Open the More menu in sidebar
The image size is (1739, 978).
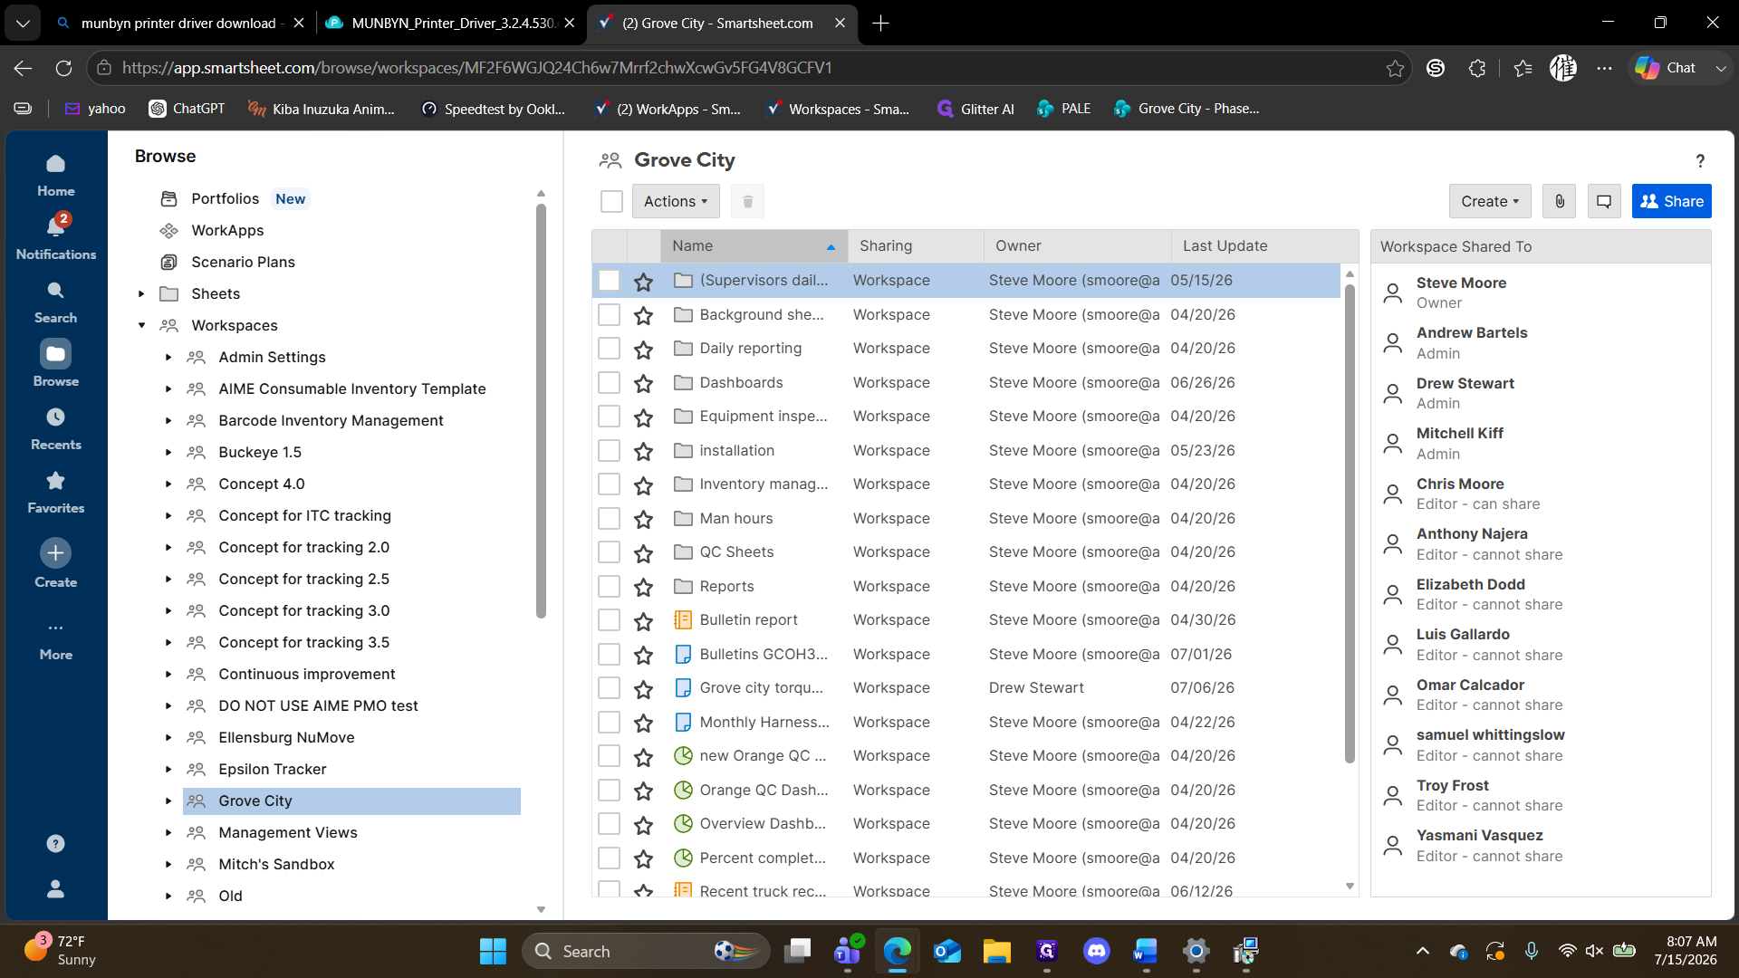coord(55,639)
